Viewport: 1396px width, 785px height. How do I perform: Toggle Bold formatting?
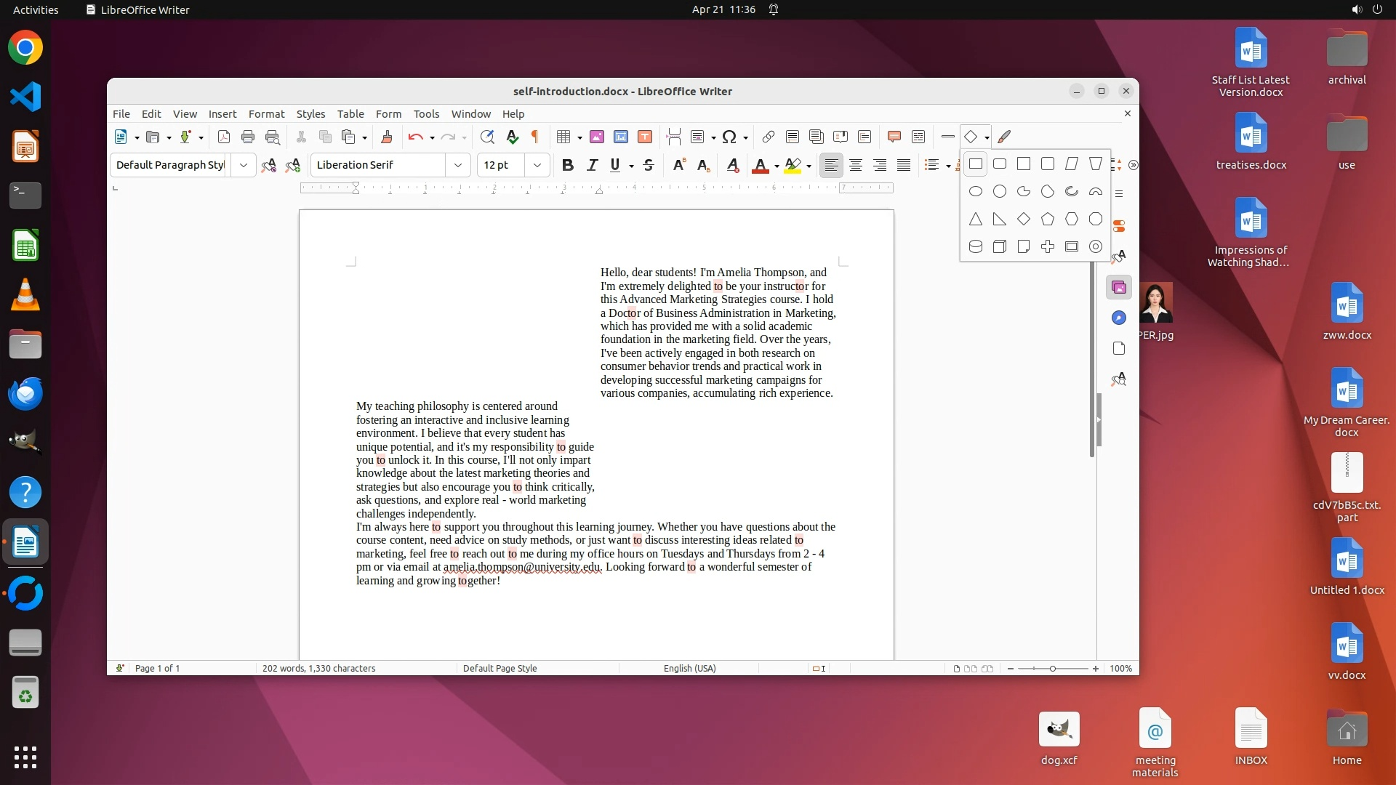coord(568,165)
